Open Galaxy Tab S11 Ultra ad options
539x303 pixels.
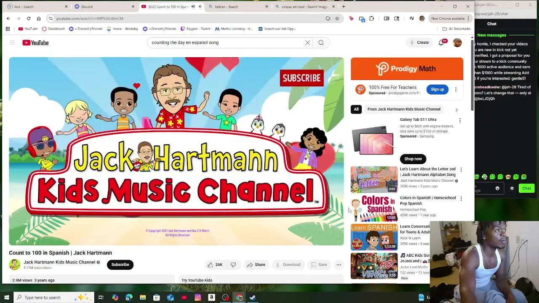coord(460,120)
